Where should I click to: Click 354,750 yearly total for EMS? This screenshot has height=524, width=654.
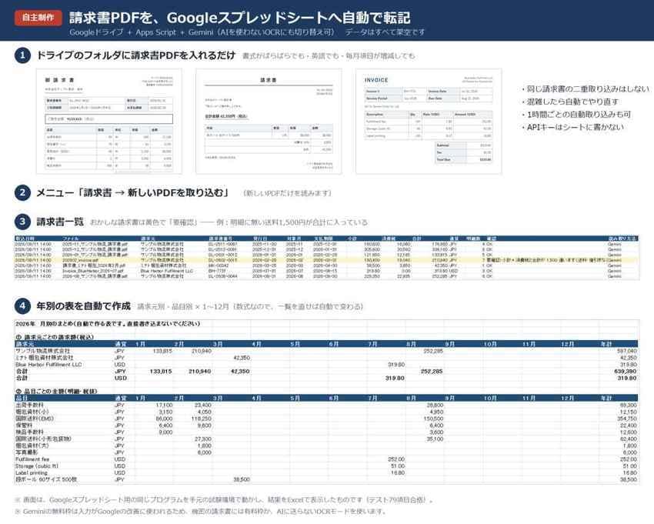(627, 419)
